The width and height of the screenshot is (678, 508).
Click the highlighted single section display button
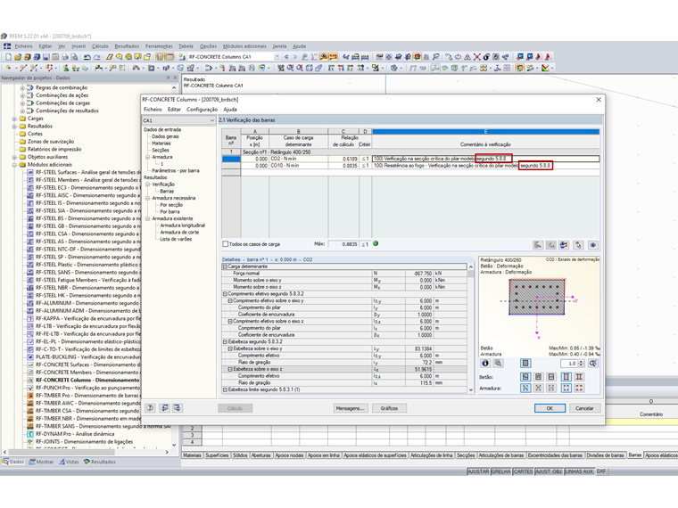(525, 364)
